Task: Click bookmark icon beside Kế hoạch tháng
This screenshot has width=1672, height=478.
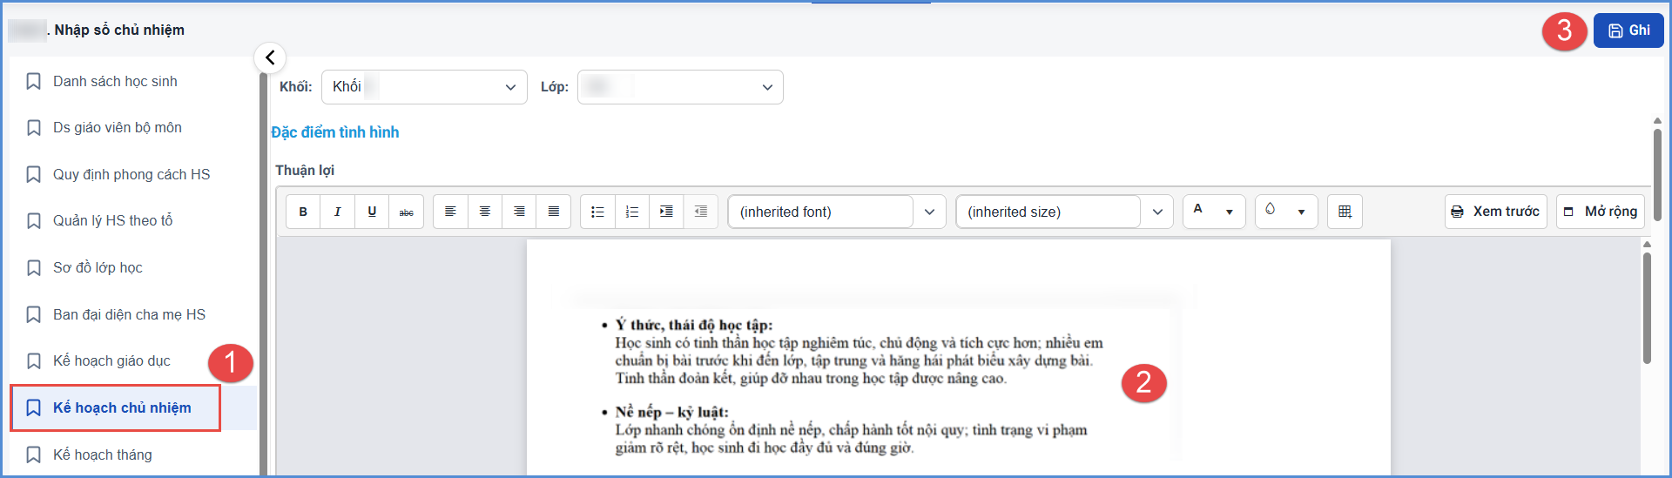Action: 34,454
